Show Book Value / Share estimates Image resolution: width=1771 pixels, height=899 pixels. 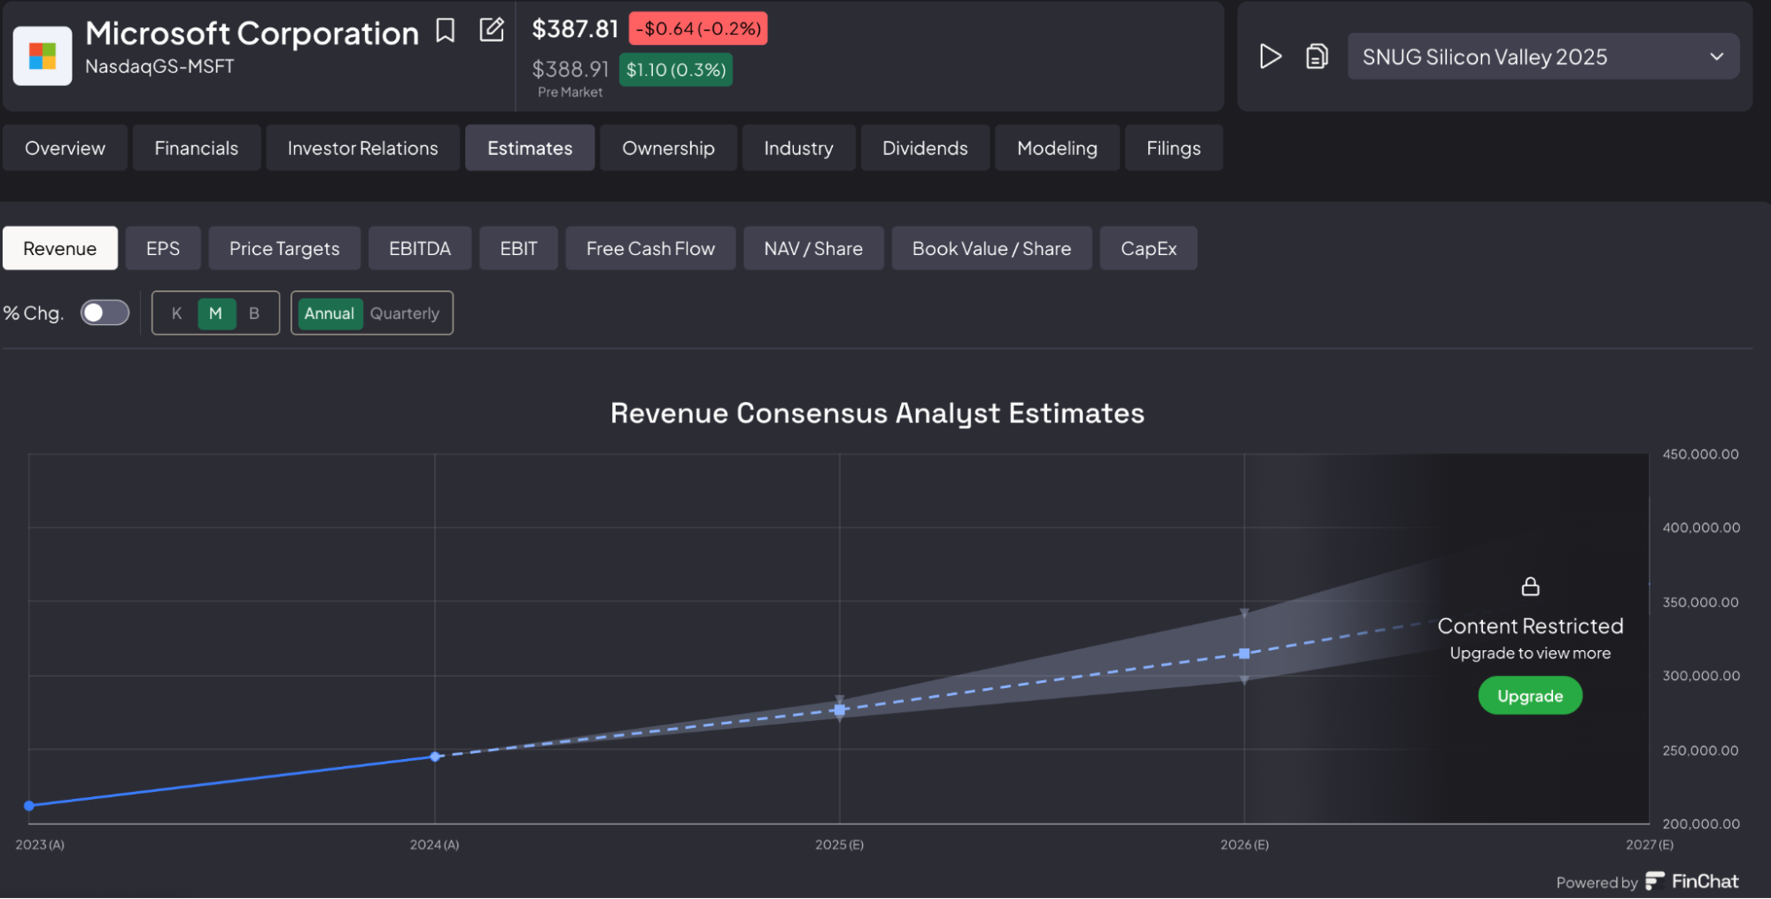[x=991, y=248]
